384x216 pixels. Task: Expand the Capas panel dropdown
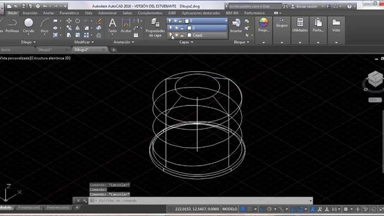(186, 42)
